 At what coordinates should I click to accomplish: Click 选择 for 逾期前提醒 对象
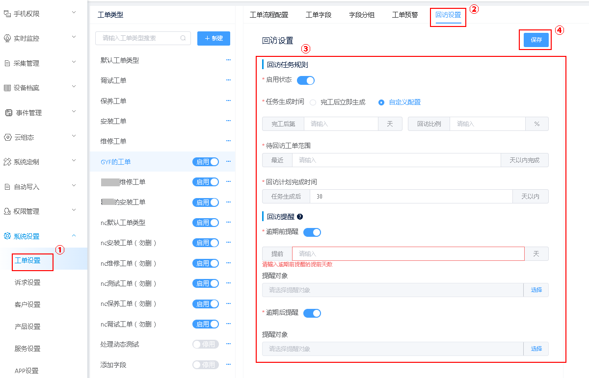click(x=536, y=290)
